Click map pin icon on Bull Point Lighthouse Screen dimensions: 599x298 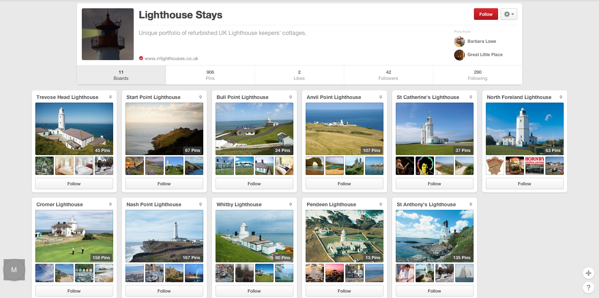point(290,97)
